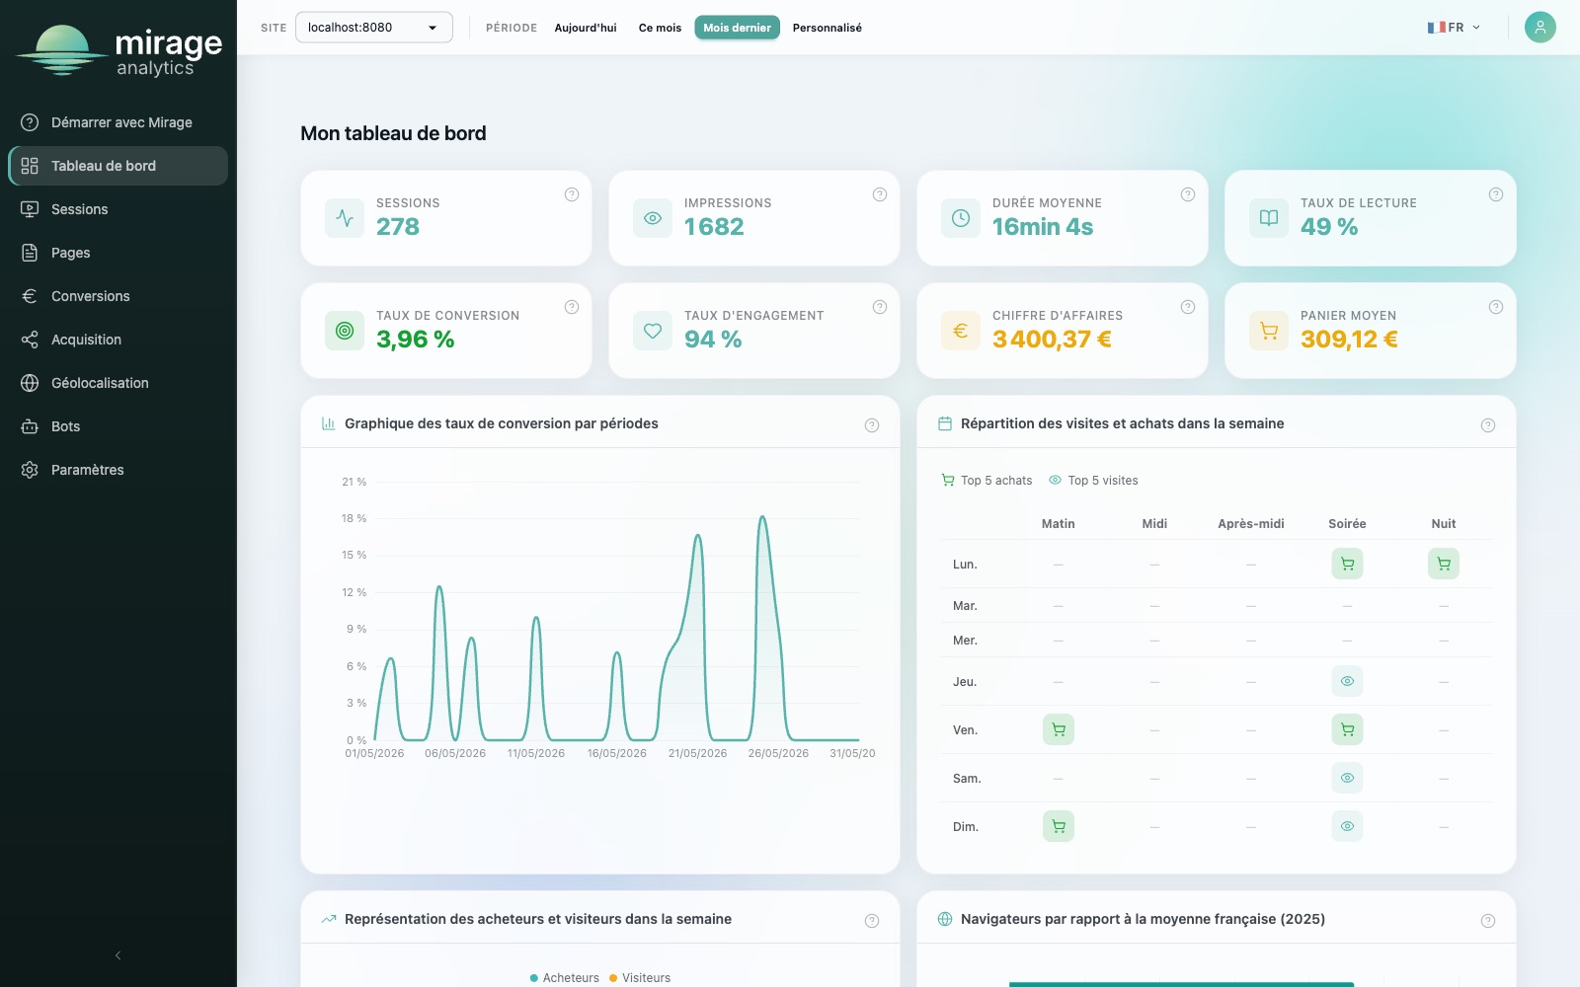This screenshot has height=987, width=1580.
Task: Open the user profile avatar
Action: [1540, 28]
